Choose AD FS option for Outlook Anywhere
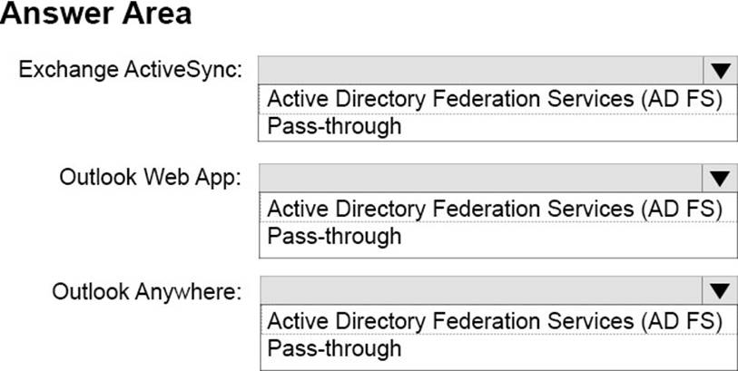Viewport: 738px width, 371px height. click(x=494, y=321)
